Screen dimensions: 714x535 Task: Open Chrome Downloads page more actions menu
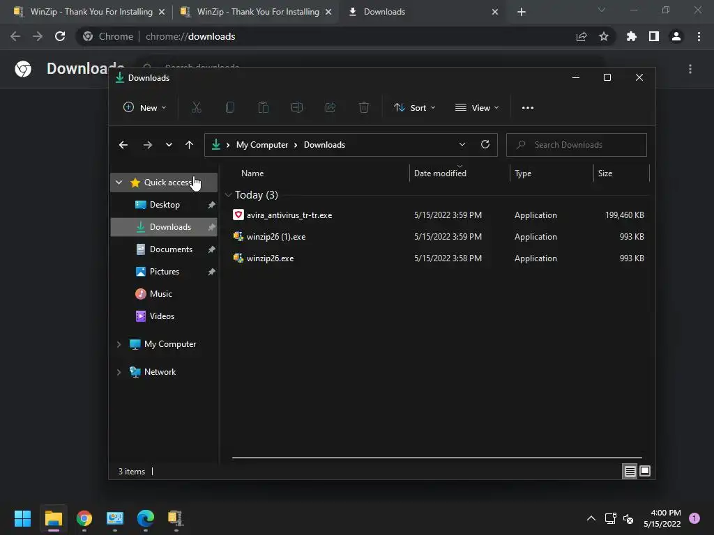(x=690, y=69)
